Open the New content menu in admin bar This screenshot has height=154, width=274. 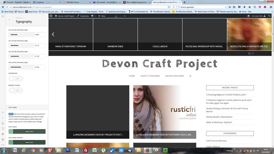[101, 16]
